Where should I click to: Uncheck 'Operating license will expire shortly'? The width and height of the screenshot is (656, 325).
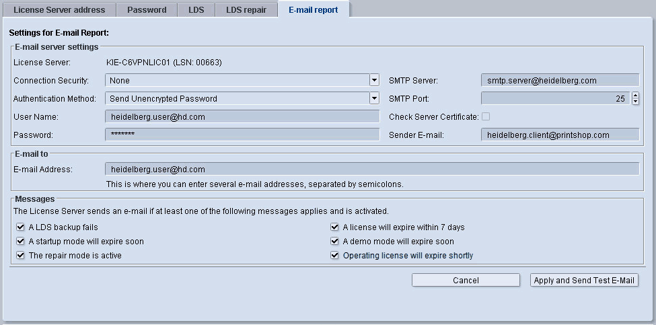coord(334,256)
